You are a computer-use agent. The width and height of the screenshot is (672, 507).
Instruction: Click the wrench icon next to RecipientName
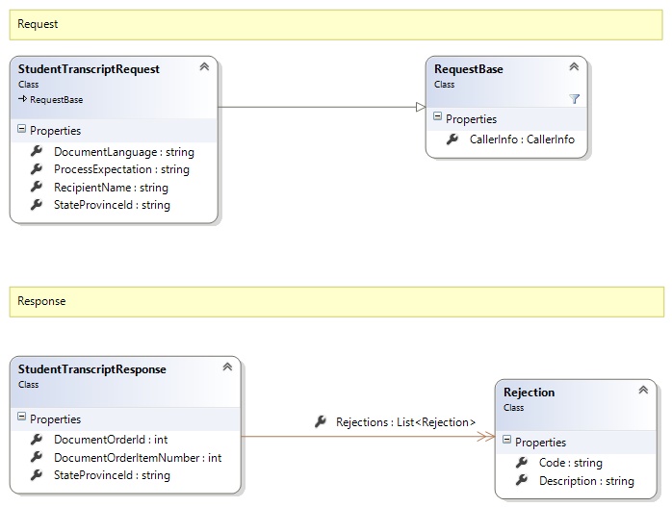(x=37, y=188)
